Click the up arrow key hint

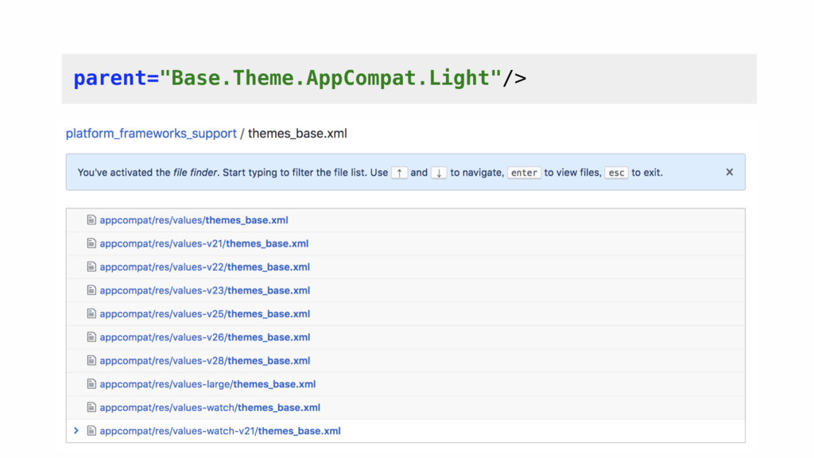click(x=399, y=173)
